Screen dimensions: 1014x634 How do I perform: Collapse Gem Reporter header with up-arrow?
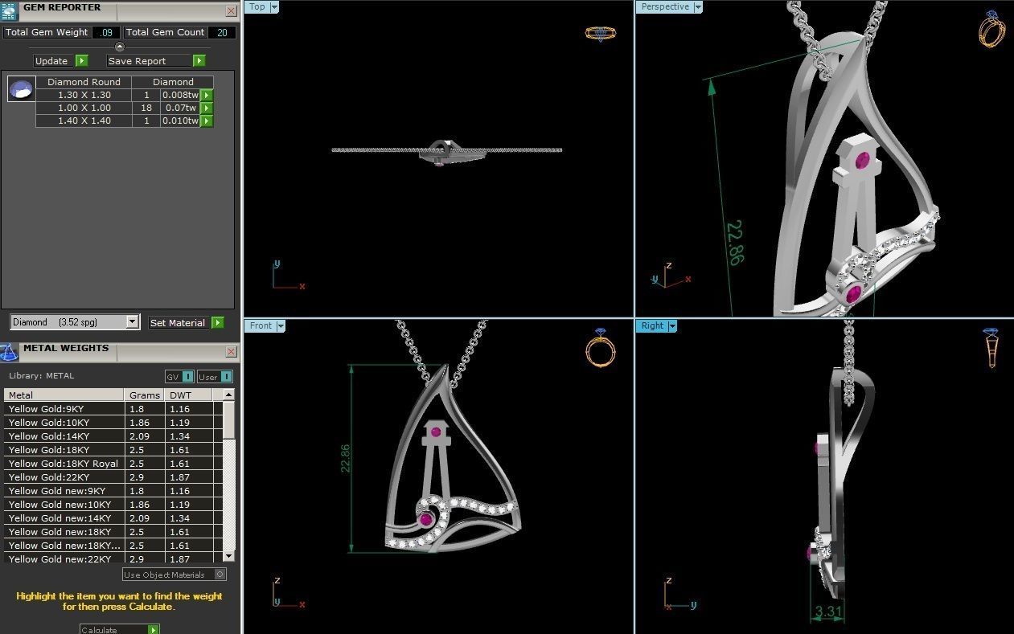point(120,47)
